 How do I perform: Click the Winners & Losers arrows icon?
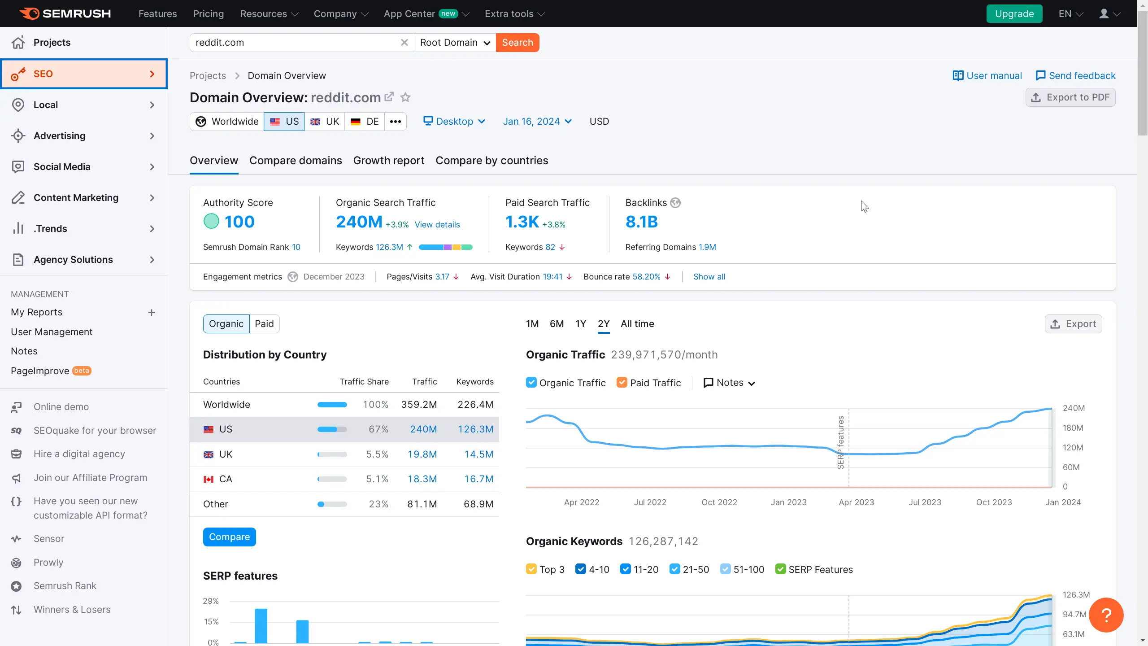(16, 610)
